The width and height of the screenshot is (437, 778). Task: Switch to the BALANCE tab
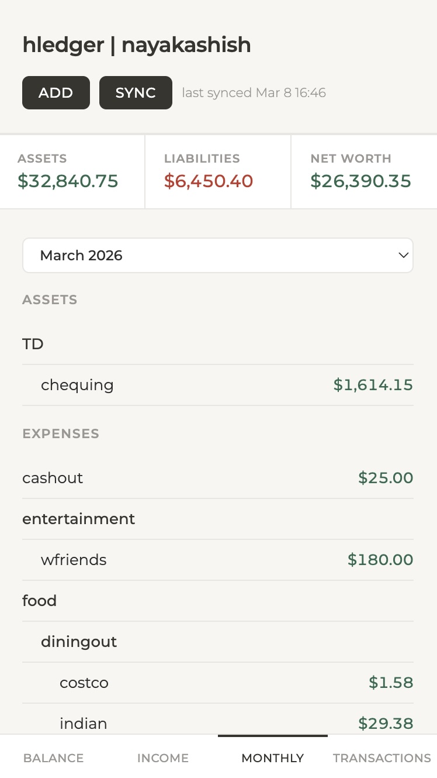tap(54, 758)
